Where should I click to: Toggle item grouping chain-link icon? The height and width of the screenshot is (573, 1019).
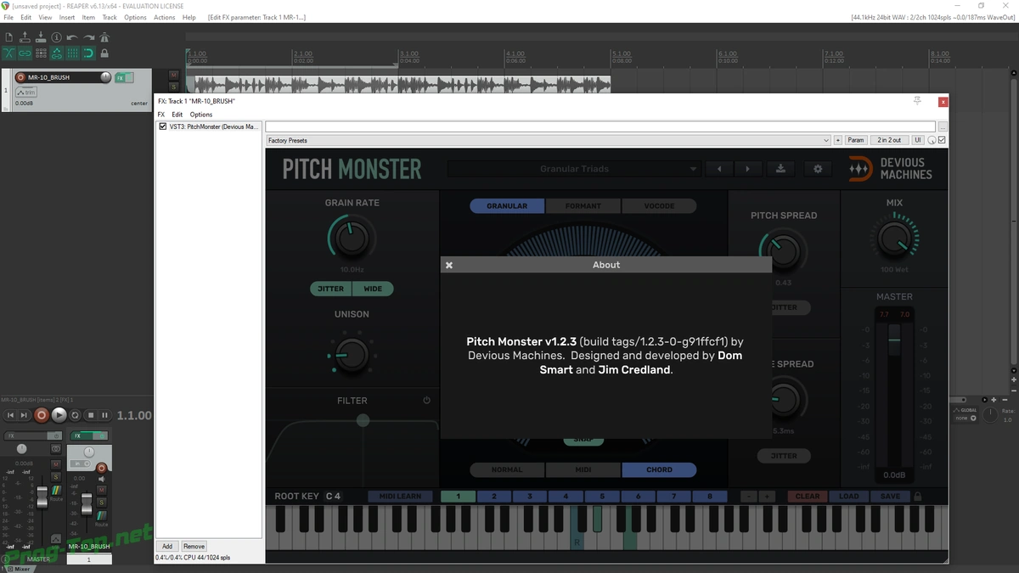(x=25, y=53)
